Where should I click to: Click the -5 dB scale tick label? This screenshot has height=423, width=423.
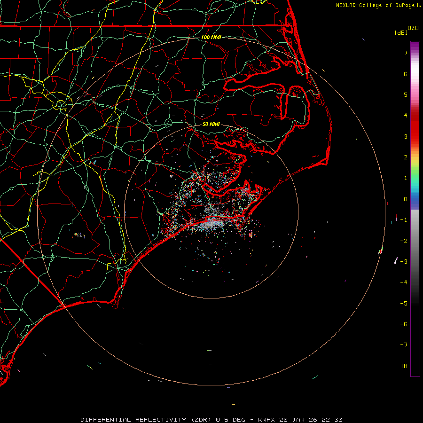[x=403, y=303]
